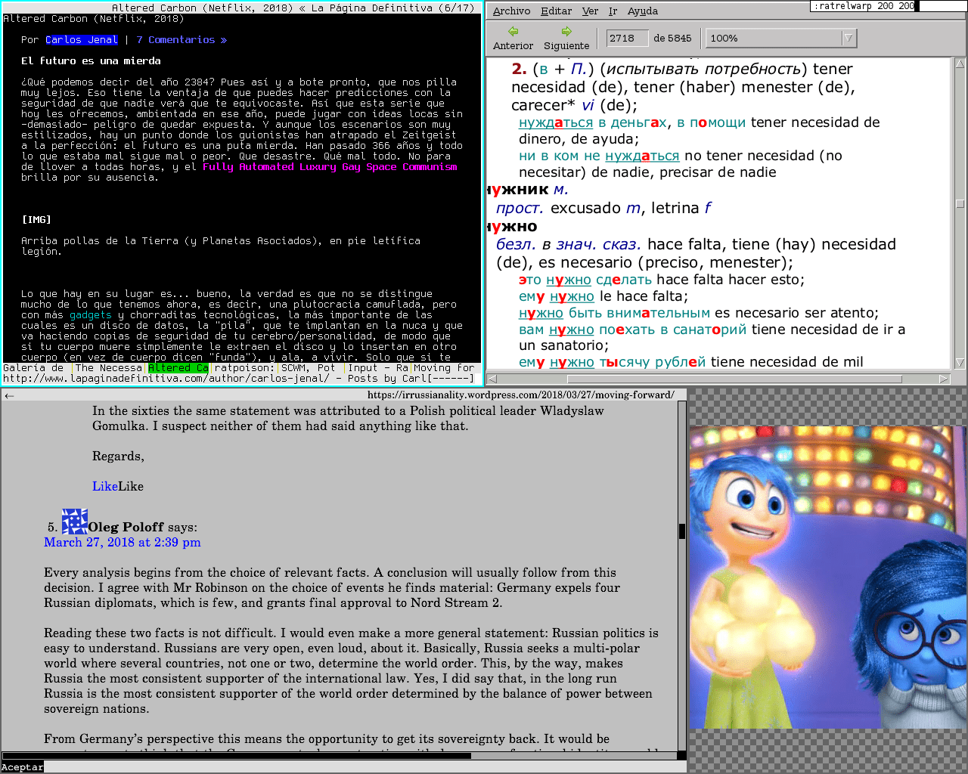Click the heading 'El futuro es una mierda'
968x774 pixels.
(91, 61)
